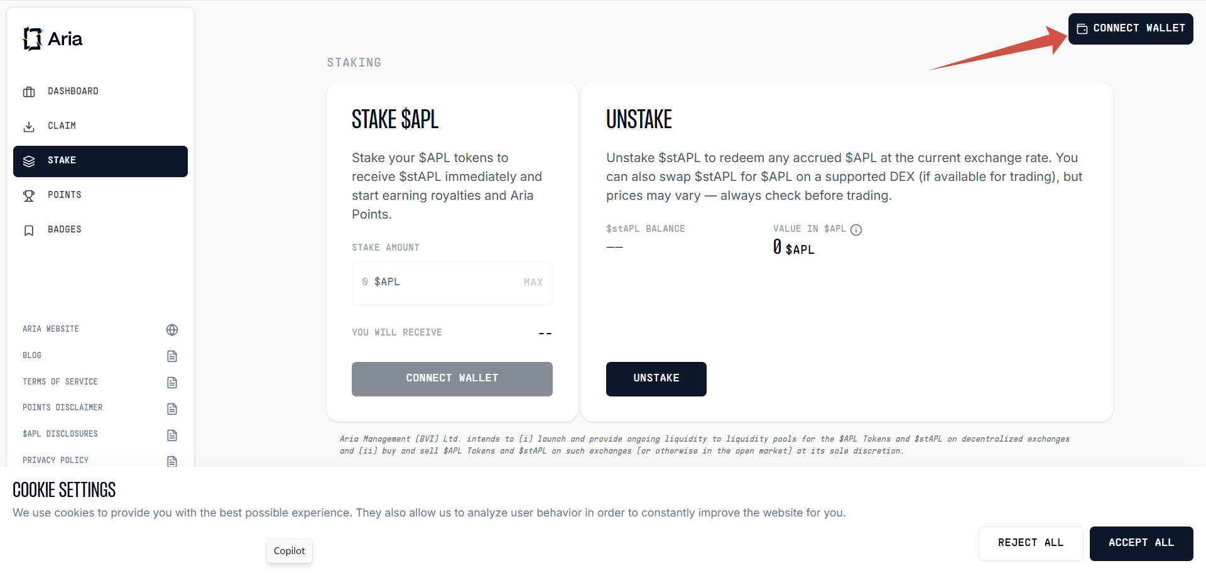1206x573 pixels.
Task: Open Badges via the bookmark icon
Action: [29, 231]
